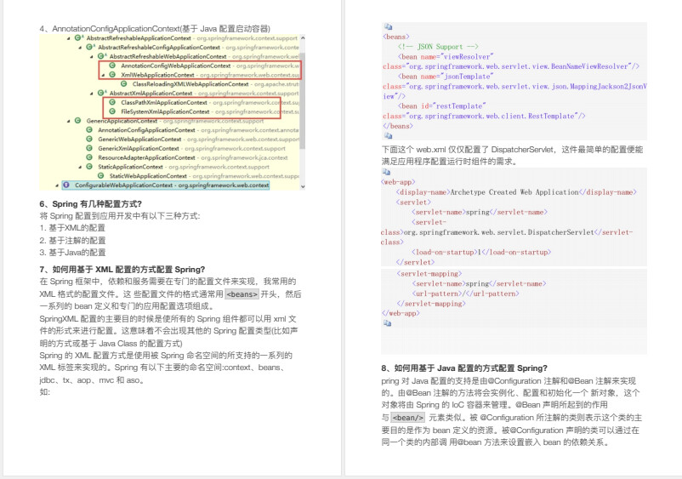This screenshot has height=479, width=682.
Task: Click the comment '<!-- JSON Support -->' in the code
Action: click(x=438, y=47)
